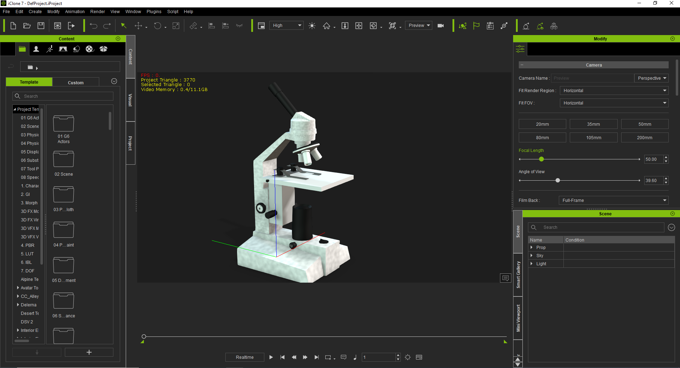Open the File menu
The width and height of the screenshot is (680, 368).
click(x=6, y=12)
